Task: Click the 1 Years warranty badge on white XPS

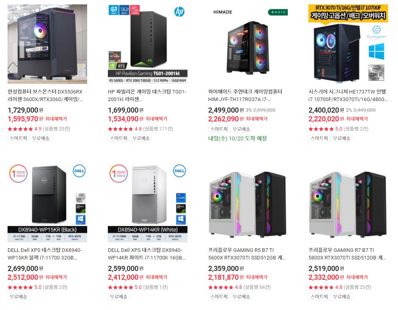Action: (x=119, y=174)
